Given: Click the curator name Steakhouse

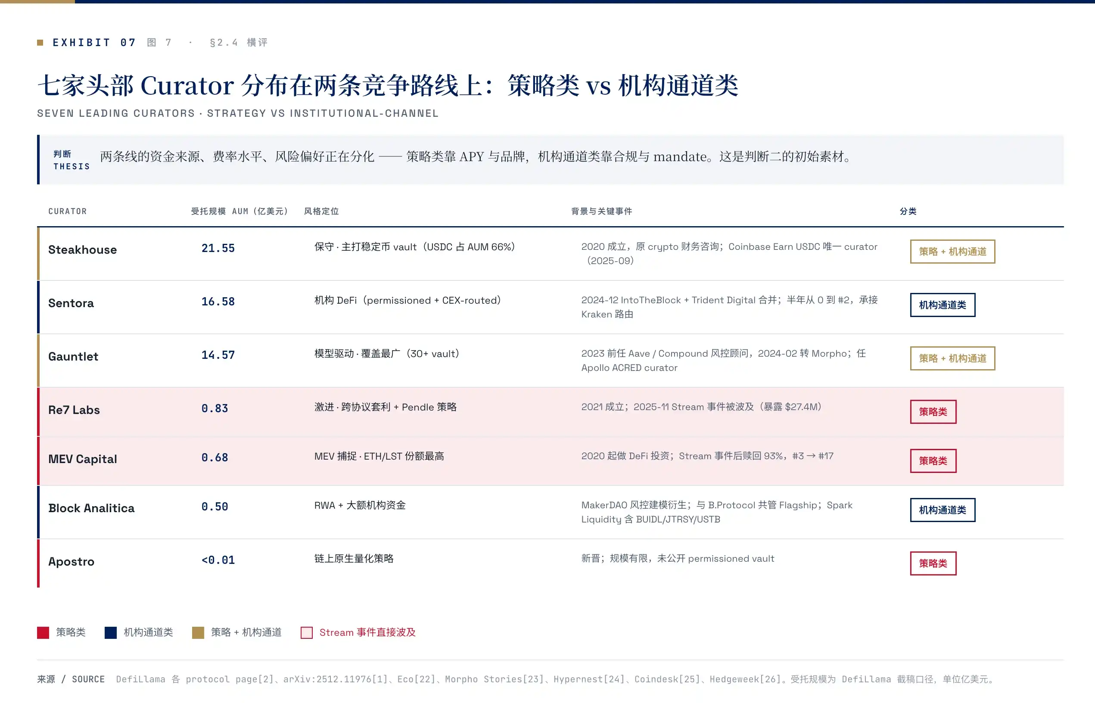Looking at the screenshot, I should [83, 250].
